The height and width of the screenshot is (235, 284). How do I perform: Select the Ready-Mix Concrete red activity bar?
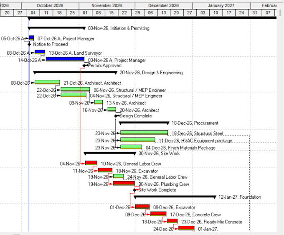[x=172, y=221]
